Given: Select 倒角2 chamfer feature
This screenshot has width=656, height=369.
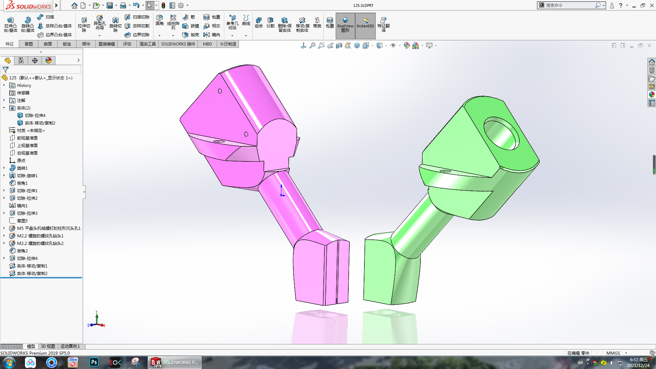Looking at the screenshot, I should point(18,251).
